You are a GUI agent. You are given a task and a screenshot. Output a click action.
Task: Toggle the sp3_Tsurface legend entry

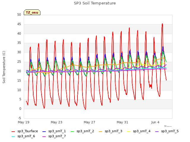[25, 131]
